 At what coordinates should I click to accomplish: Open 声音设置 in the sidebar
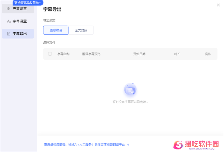[x=18, y=9]
